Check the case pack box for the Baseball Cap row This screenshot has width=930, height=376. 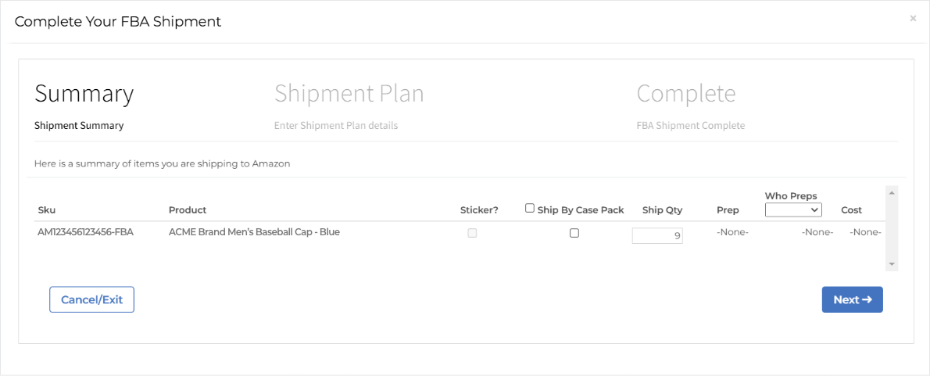(x=574, y=233)
